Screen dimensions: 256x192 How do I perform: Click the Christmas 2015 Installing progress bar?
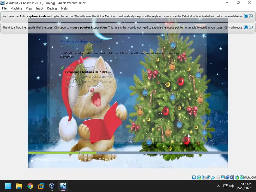click(x=154, y=153)
